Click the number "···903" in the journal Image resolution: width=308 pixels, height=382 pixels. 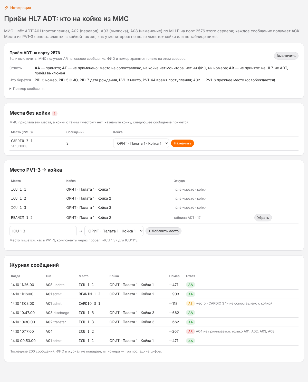[x=174, y=294]
